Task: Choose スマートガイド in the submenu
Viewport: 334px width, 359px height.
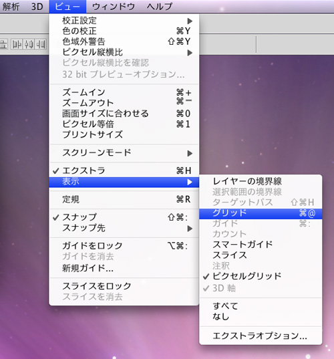Action: click(261, 245)
